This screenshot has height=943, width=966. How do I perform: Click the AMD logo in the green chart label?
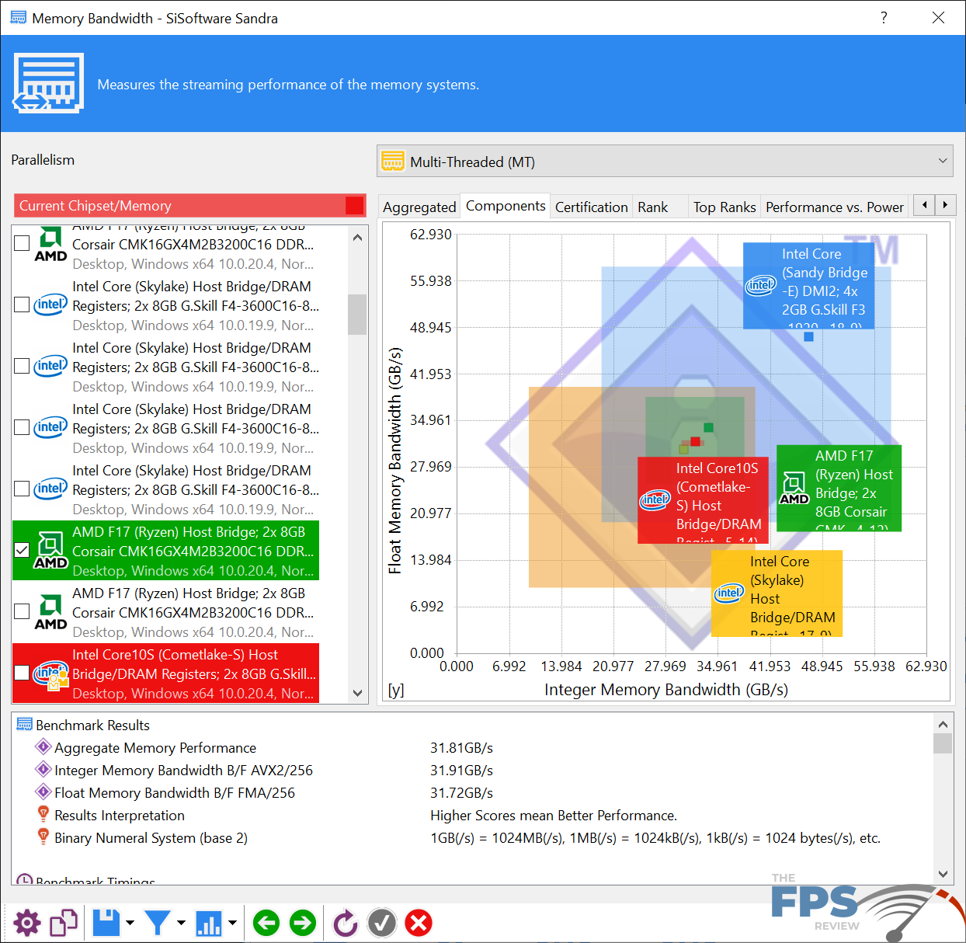pos(794,489)
